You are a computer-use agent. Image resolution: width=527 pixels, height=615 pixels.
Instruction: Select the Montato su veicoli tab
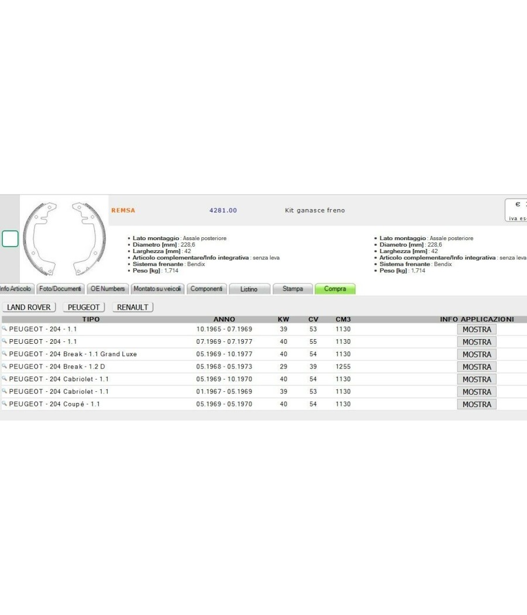pyautogui.click(x=158, y=289)
